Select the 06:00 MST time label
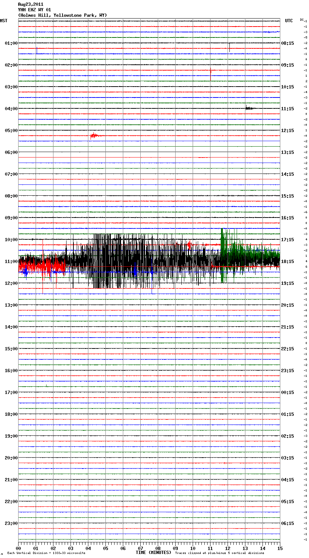This screenshot has width=309, height=558. coord(11,152)
